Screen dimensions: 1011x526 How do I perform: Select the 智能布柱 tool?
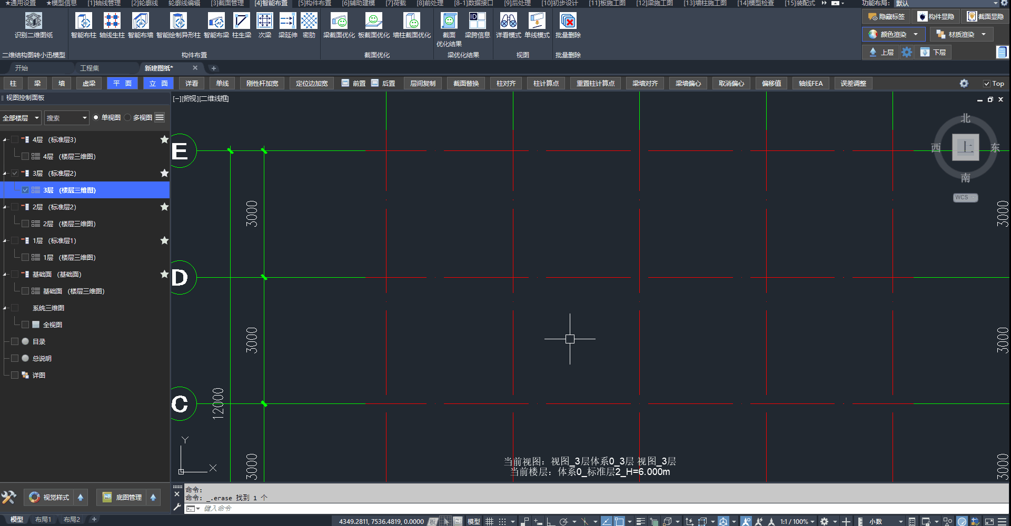coord(83,22)
